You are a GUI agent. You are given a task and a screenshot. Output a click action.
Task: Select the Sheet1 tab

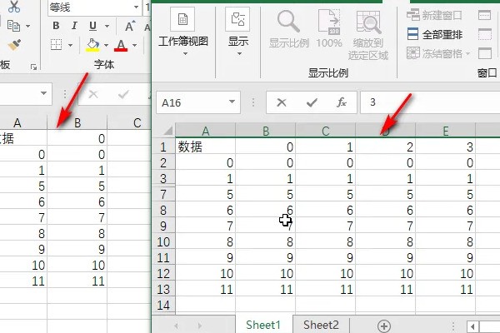(263, 325)
